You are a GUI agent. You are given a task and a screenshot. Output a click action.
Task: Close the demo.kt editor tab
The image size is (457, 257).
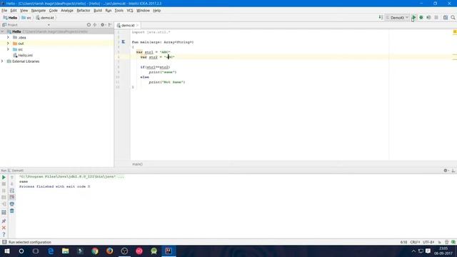138,26
